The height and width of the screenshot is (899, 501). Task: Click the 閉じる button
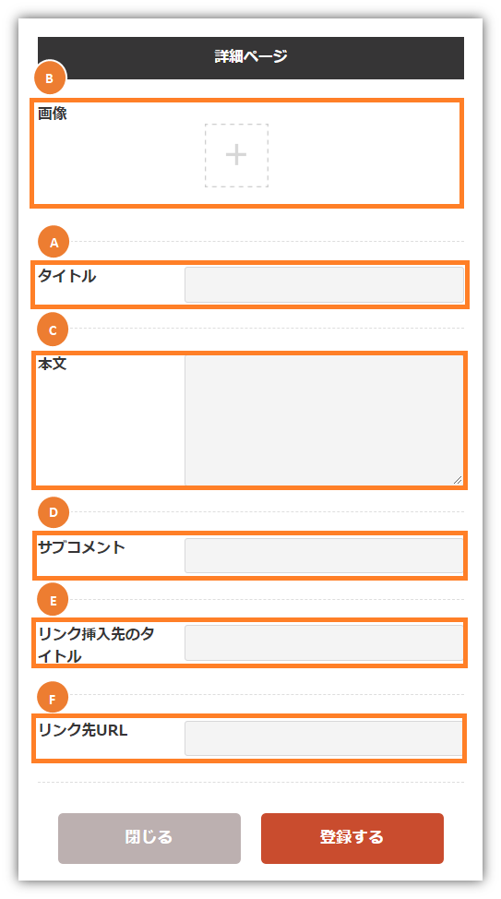click(x=149, y=838)
